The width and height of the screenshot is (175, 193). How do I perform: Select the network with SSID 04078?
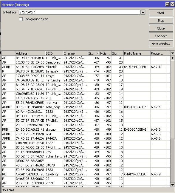tap(50, 165)
